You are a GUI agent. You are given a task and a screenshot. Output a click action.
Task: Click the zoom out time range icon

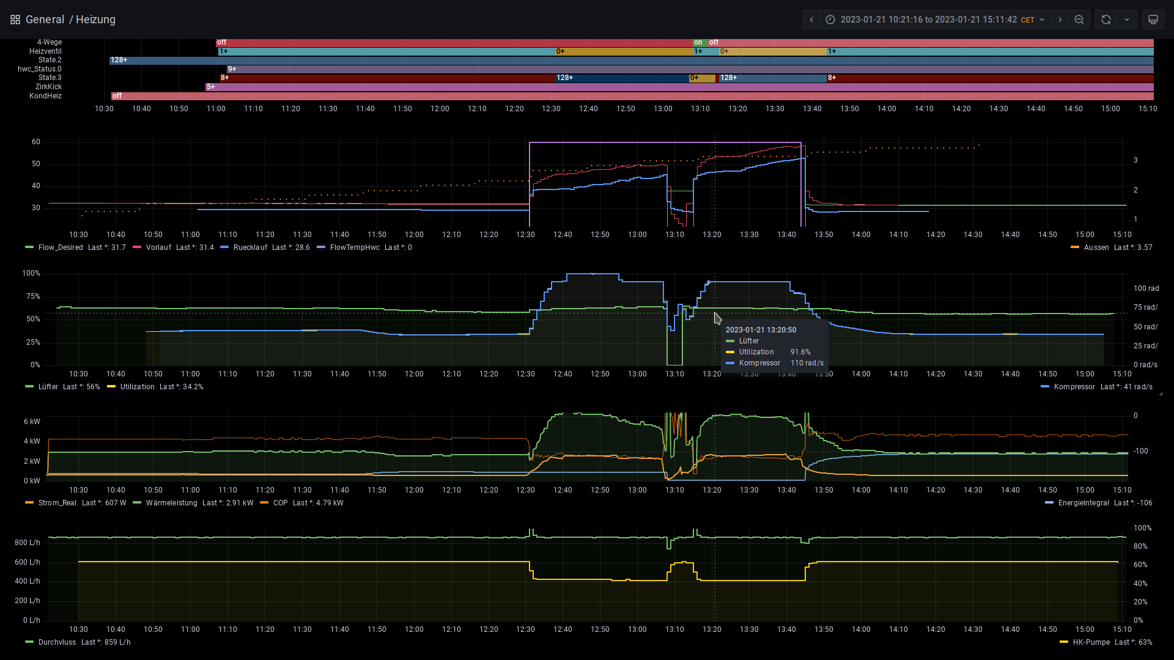point(1079,20)
